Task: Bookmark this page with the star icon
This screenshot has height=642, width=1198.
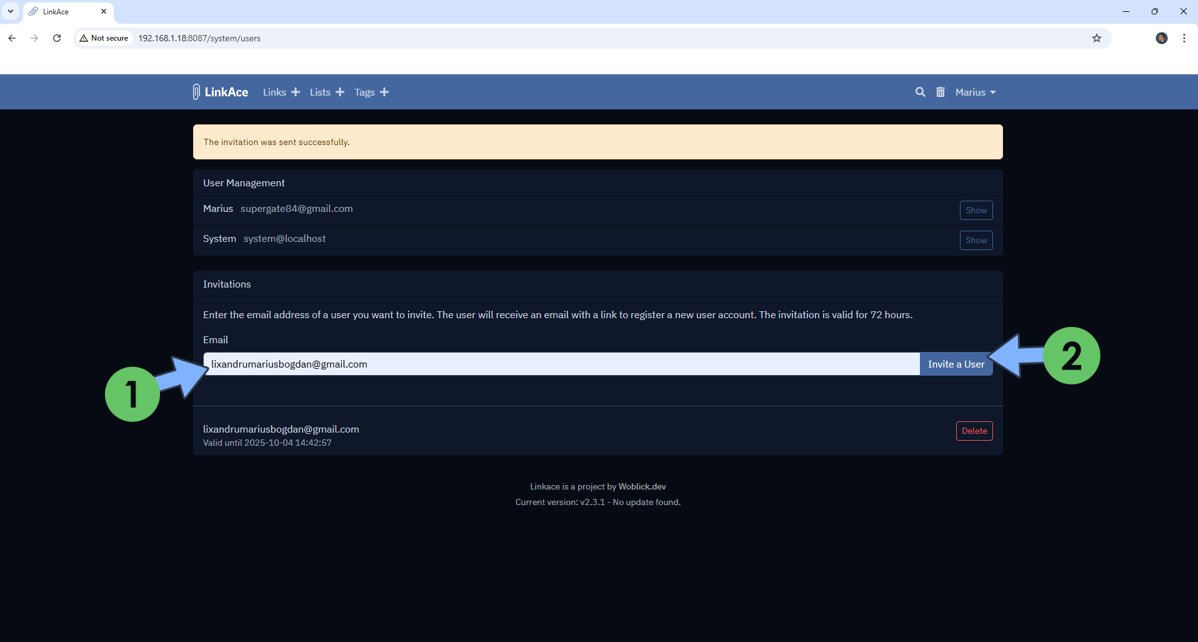Action: tap(1096, 38)
